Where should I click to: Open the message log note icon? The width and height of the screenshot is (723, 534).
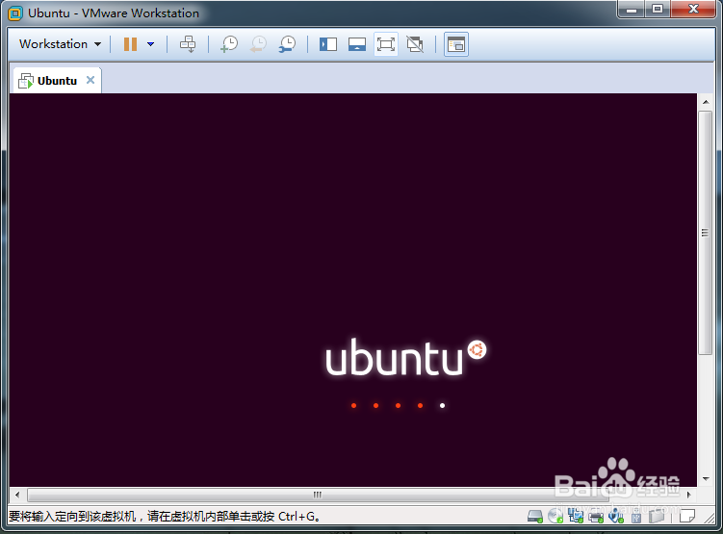687,516
